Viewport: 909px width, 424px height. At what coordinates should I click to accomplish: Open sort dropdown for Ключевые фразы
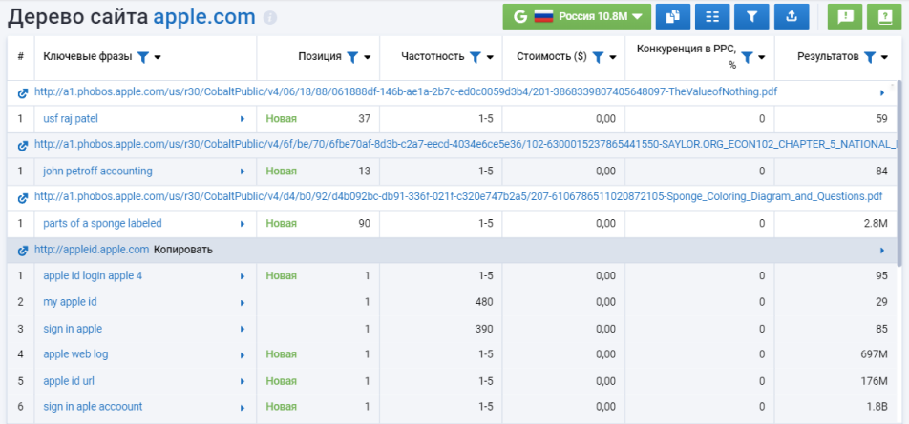click(158, 57)
